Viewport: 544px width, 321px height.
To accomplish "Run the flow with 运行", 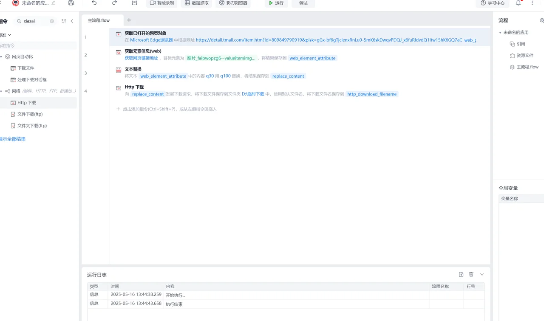I will [276, 3].
